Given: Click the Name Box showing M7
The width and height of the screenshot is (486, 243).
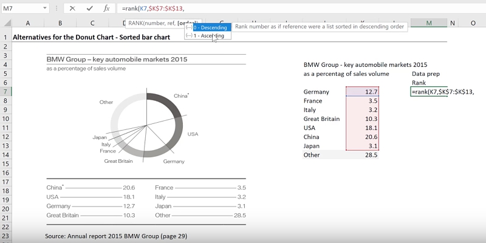Looking at the screenshot, I should [x=21, y=9].
